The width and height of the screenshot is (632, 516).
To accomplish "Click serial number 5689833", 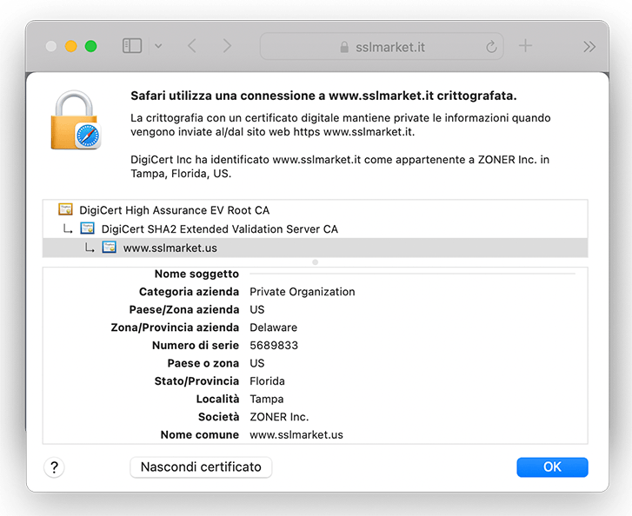I will coord(274,345).
